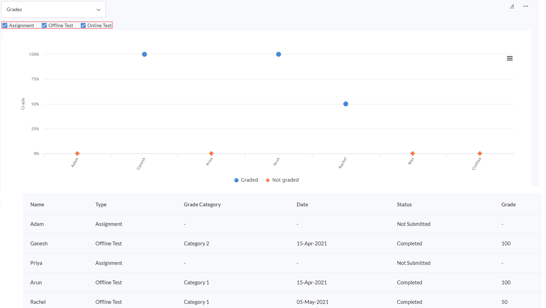
Task: Select Adam's not graded diamond marker
Action: pyautogui.click(x=77, y=153)
